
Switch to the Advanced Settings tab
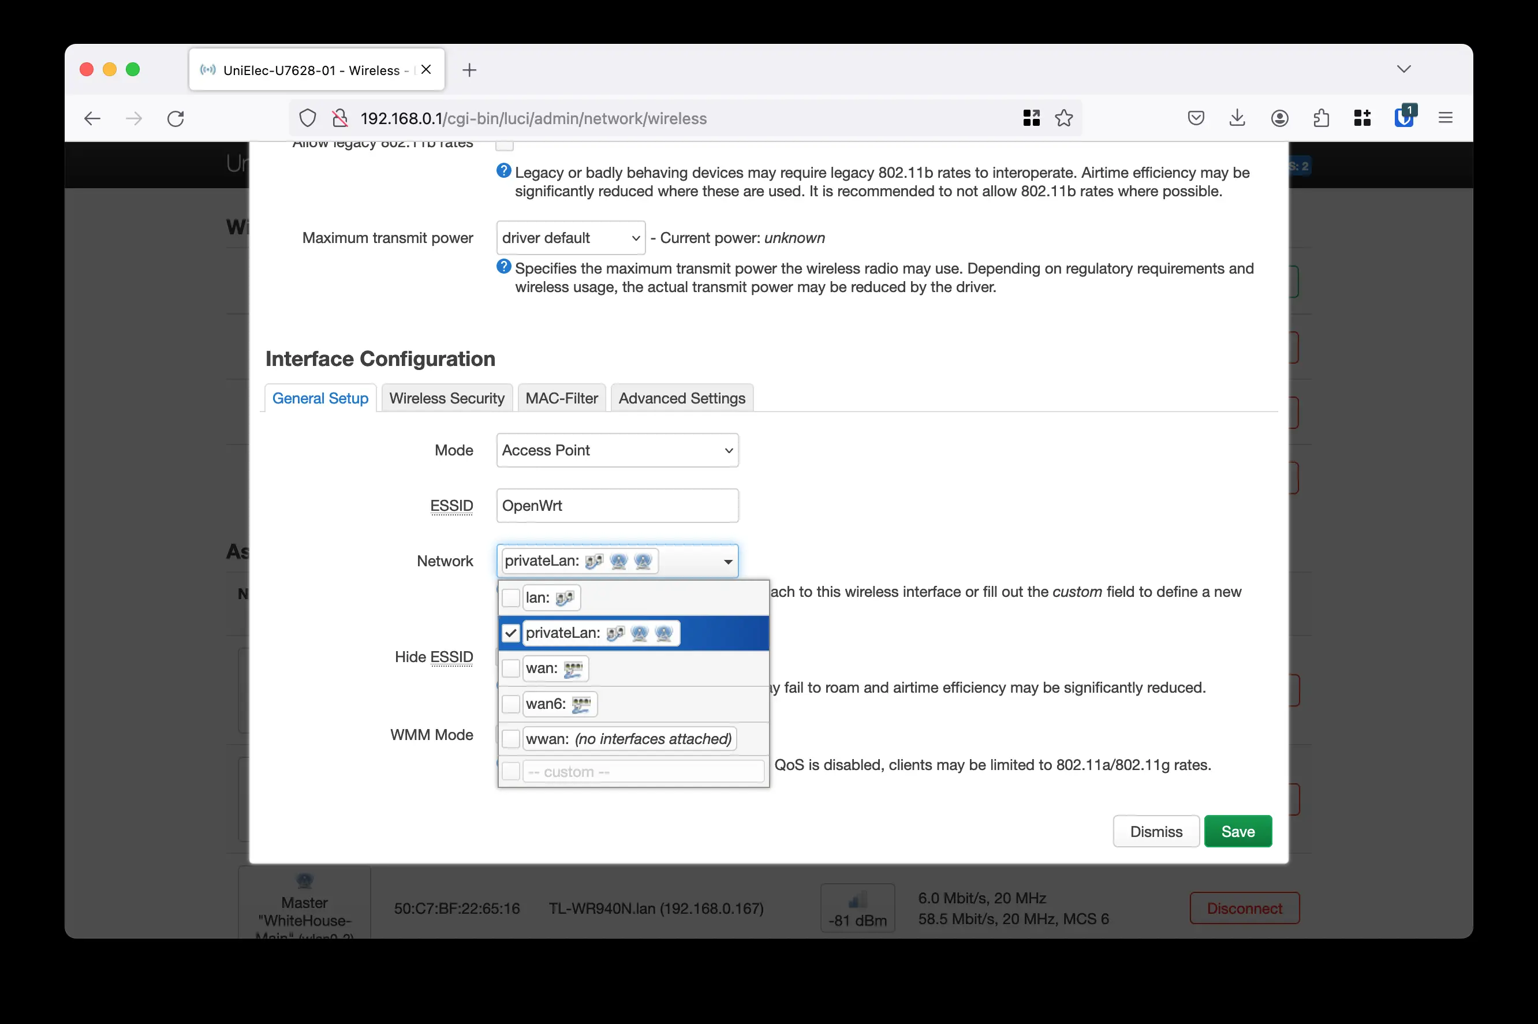pyautogui.click(x=682, y=398)
